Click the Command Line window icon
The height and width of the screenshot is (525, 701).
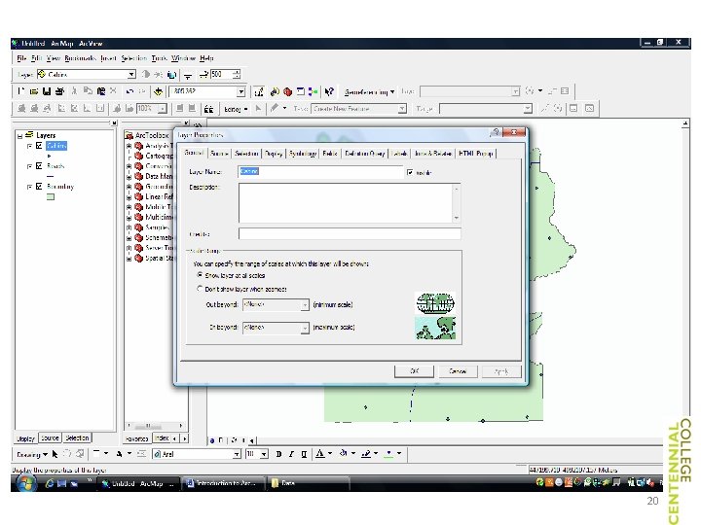[301, 91]
